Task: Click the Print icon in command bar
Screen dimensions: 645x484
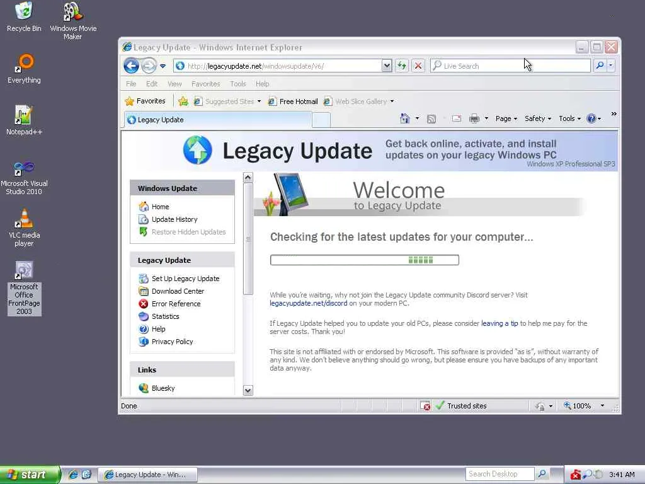Action: pos(474,118)
